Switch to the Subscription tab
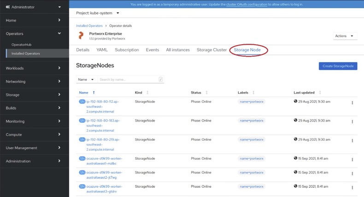The width and height of the screenshot is (364, 197). tap(127, 50)
